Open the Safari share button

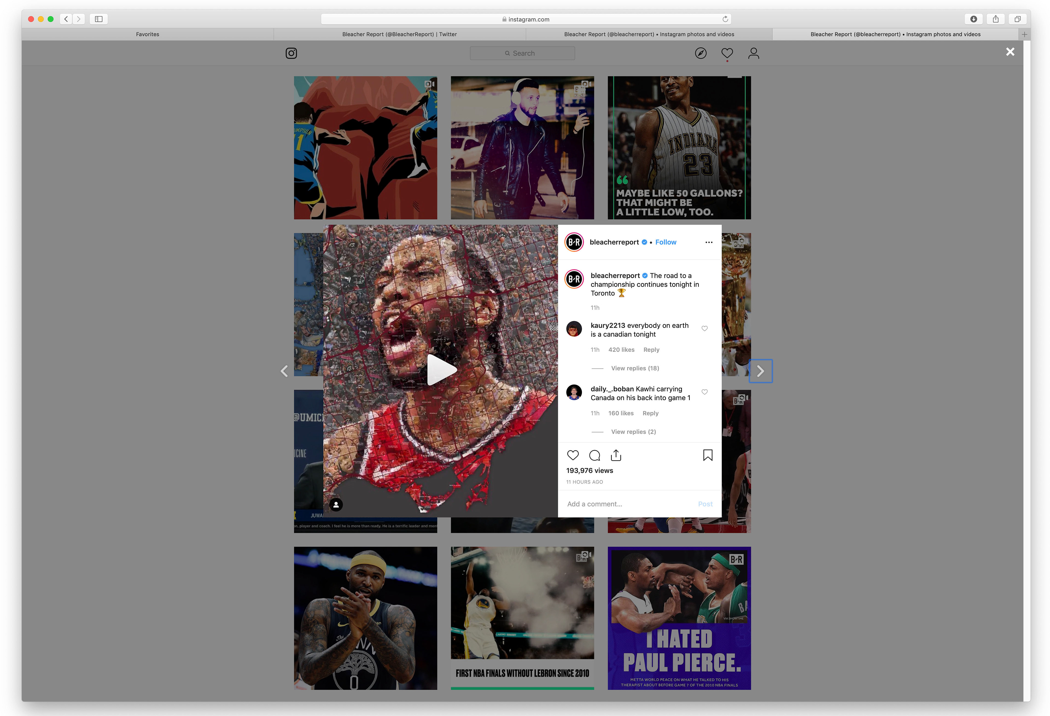pos(996,19)
